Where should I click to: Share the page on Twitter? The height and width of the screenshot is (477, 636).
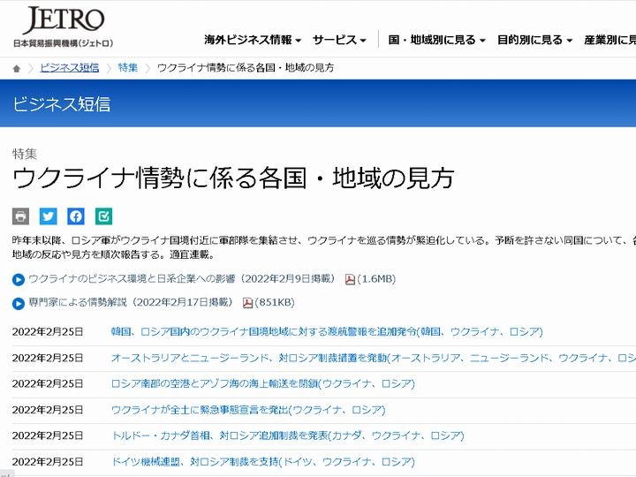click(x=48, y=216)
